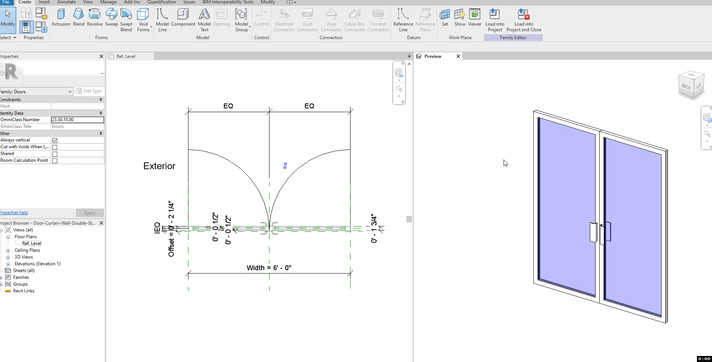The image size is (712, 362).
Task: Open the Add-Ins ribbon tab
Action: click(x=132, y=2)
